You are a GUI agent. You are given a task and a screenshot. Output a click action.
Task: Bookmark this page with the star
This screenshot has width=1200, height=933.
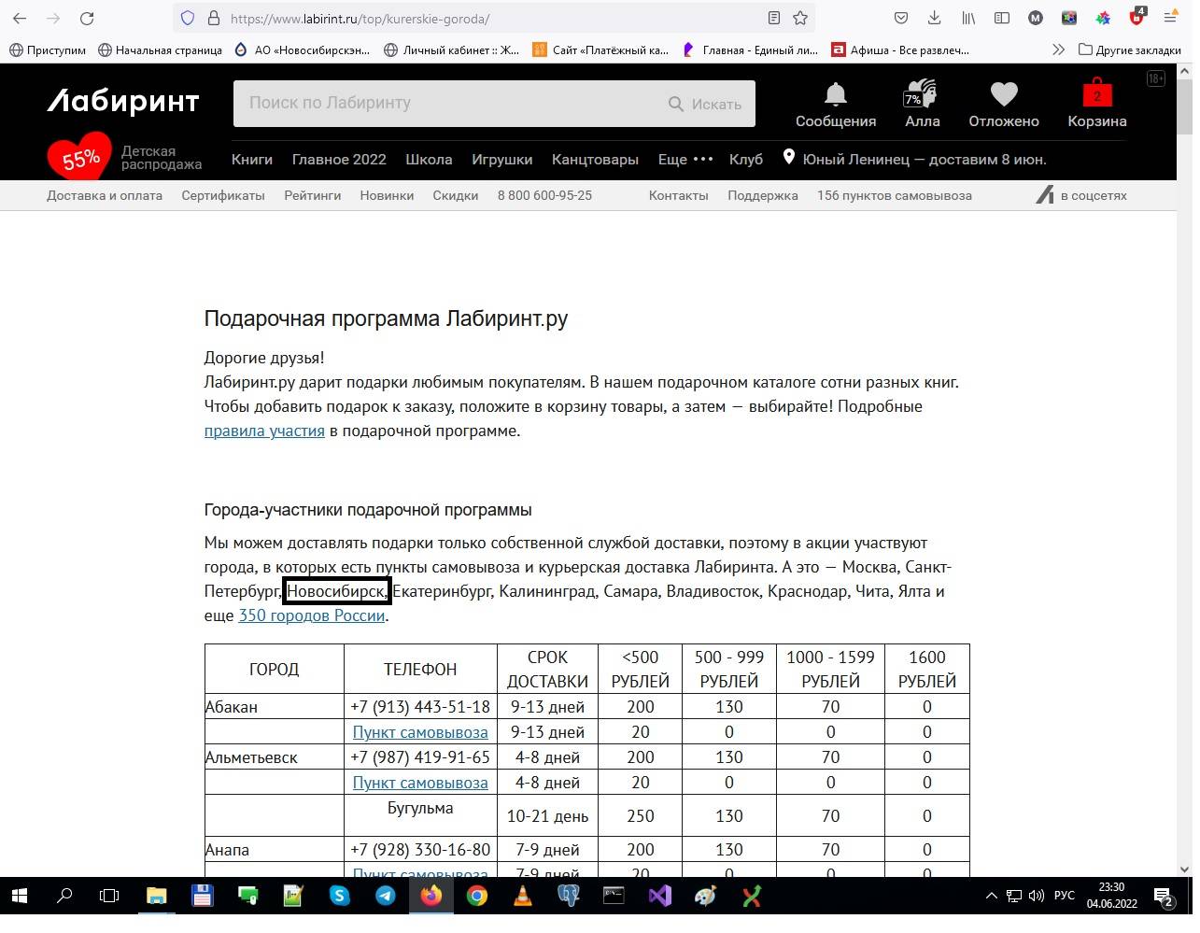tap(800, 18)
